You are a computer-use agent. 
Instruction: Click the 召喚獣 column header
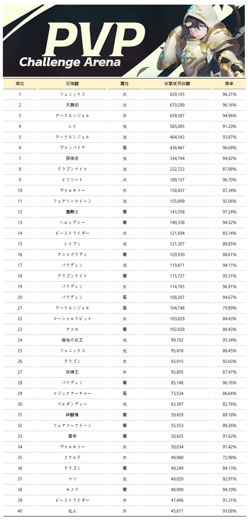[72, 84]
